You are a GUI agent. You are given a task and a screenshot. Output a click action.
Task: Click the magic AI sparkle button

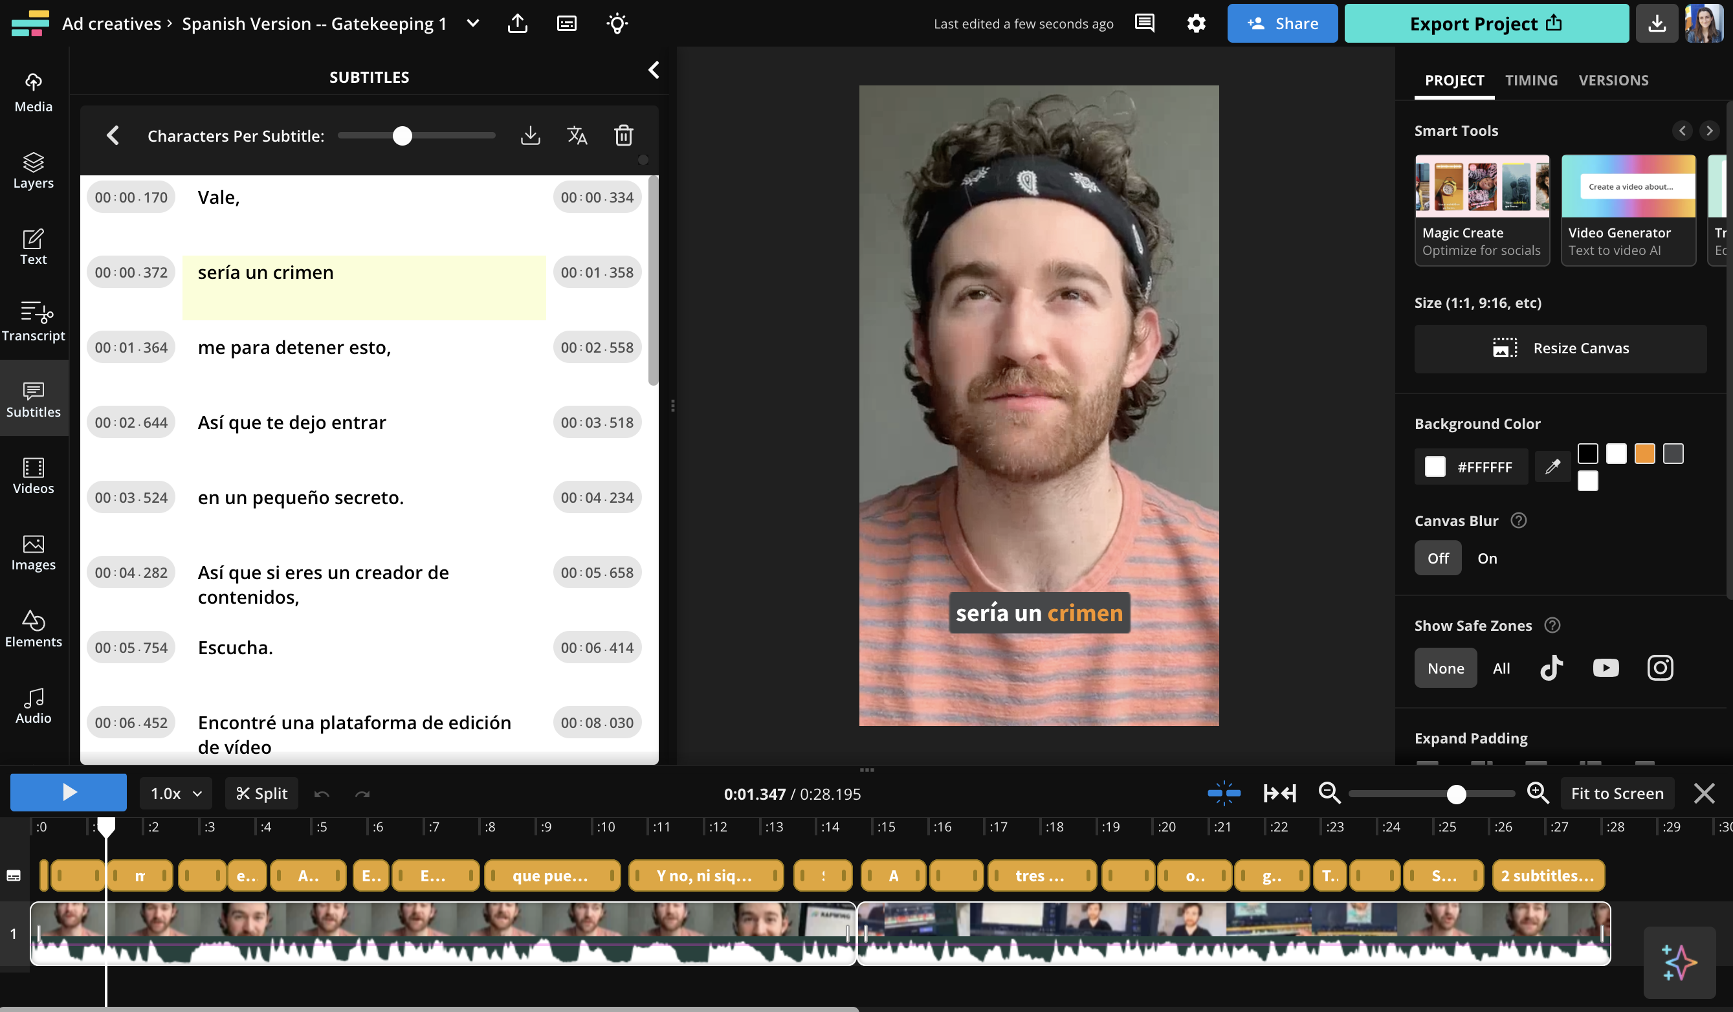point(1679,962)
